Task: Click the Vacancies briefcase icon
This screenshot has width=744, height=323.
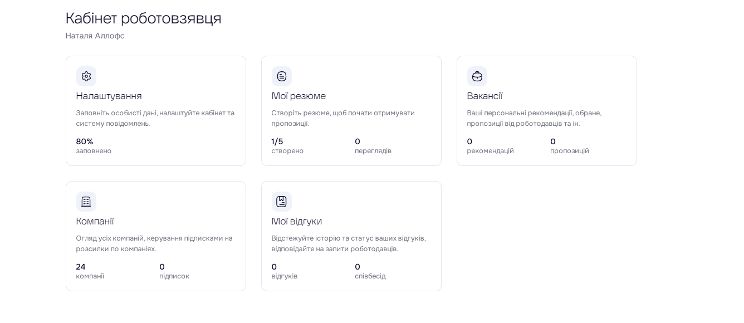Action: pos(477,76)
